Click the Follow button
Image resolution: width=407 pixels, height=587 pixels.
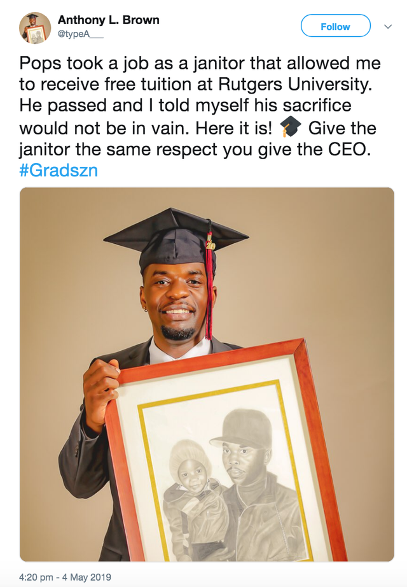(x=336, y=26)
